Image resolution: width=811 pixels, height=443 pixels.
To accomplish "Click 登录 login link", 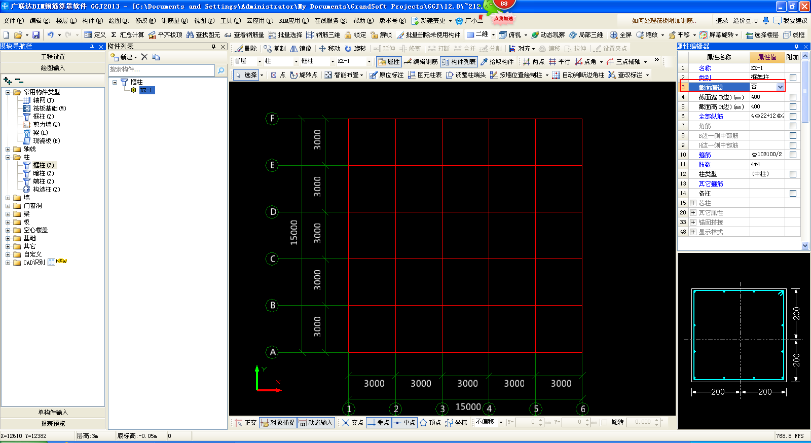I will tap(722, 21).
